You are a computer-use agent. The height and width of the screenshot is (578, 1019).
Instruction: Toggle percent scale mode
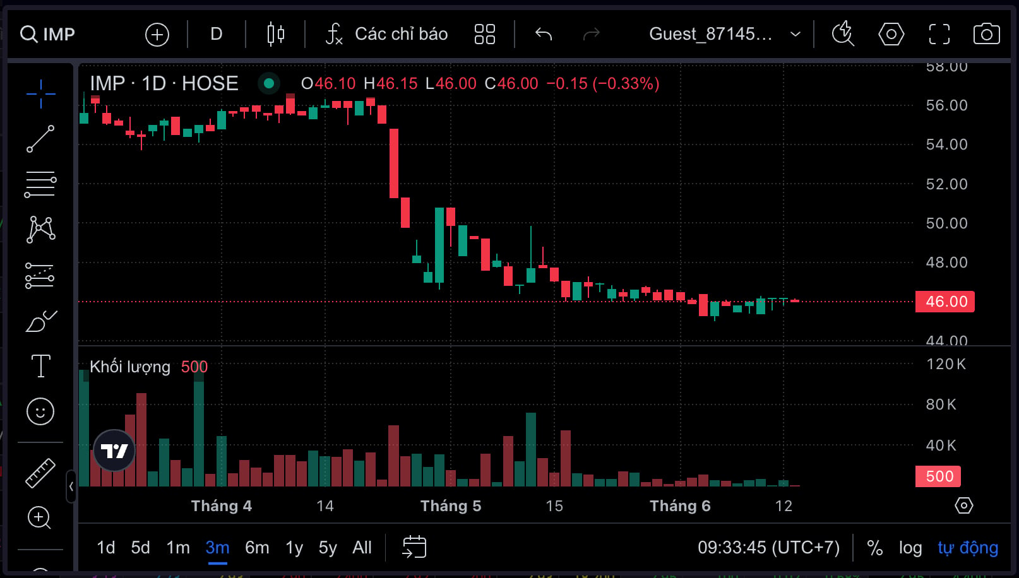[874, 548]
